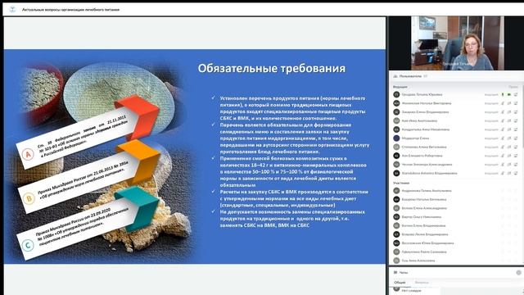524x295 pixels.
Task: Toggle green camera in the Татьяна Юрьевна presenter row
Action: [509, 95]
